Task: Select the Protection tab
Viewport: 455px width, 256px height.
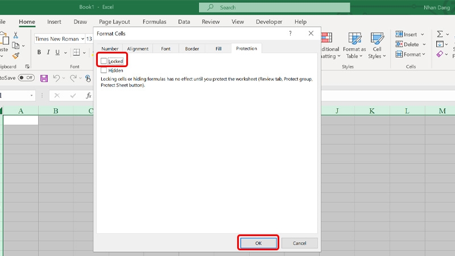Action: pyautogui.click(x=246, y=48)
